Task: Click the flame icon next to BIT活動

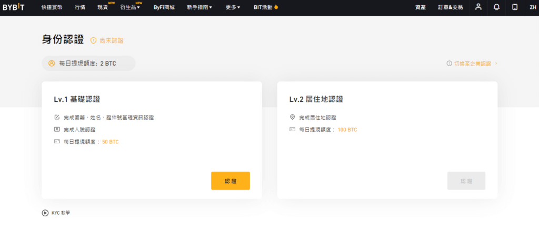Action: pyautogui.click(x=276, y=7)
